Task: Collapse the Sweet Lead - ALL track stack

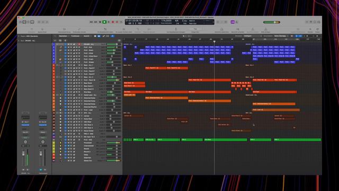Action: (x=57, y=95)
